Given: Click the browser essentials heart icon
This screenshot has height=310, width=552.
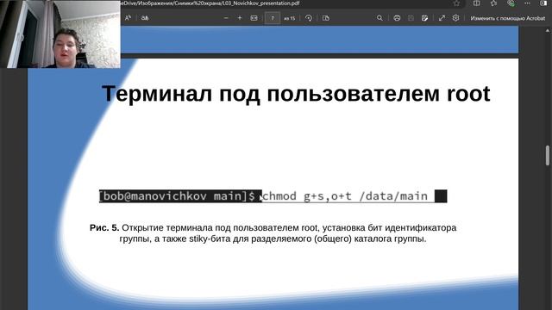Looking at the screenshot, I should coord(511,3).
